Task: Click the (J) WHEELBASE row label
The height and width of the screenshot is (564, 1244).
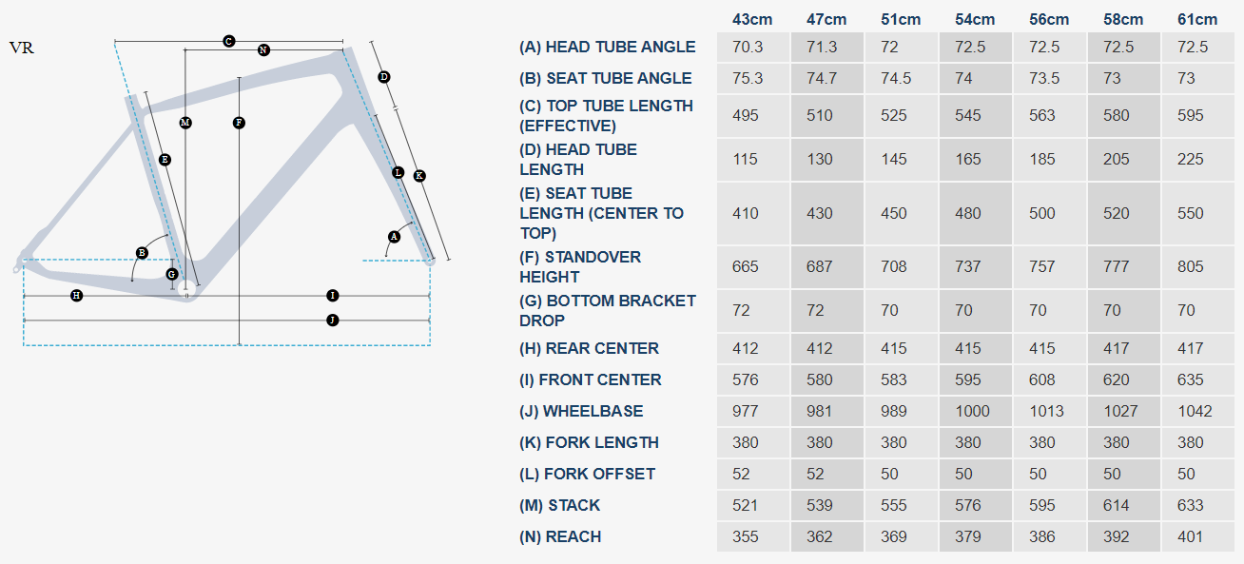Action: [581, 411]
